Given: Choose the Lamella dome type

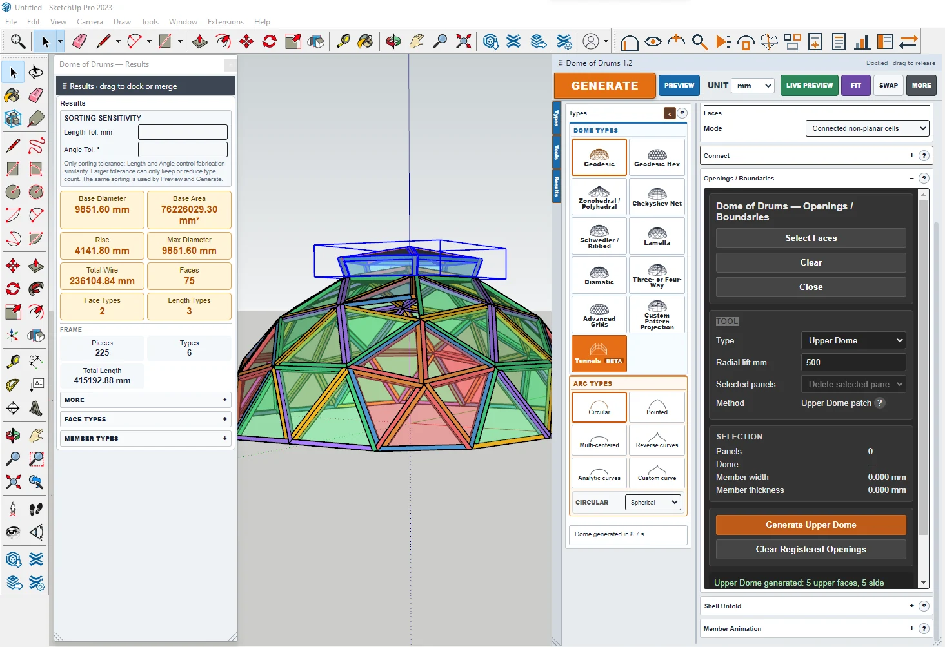Looking at the screenshot, I should (657, 235).
